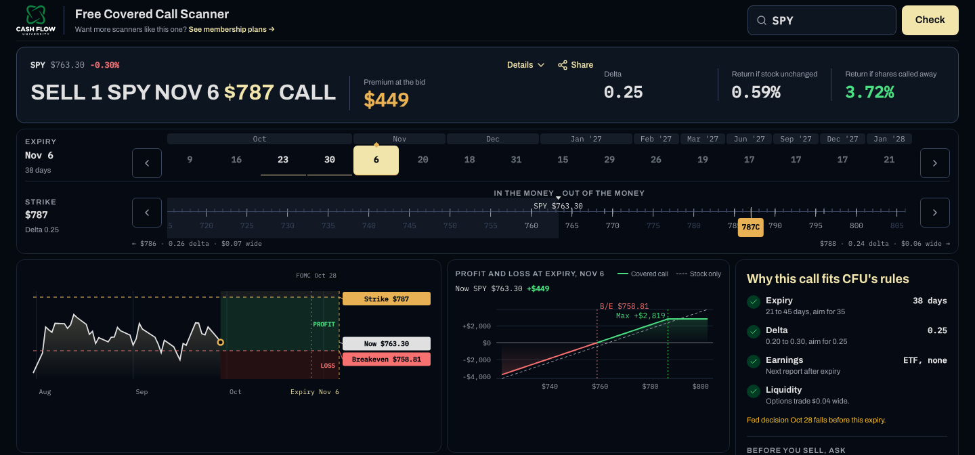Set strike to 765 on ruler
This screenshot has width=975, height=455.
(x=572, y=226)
